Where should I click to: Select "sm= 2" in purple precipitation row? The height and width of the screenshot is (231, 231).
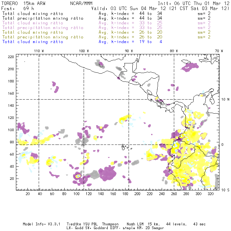204,28
